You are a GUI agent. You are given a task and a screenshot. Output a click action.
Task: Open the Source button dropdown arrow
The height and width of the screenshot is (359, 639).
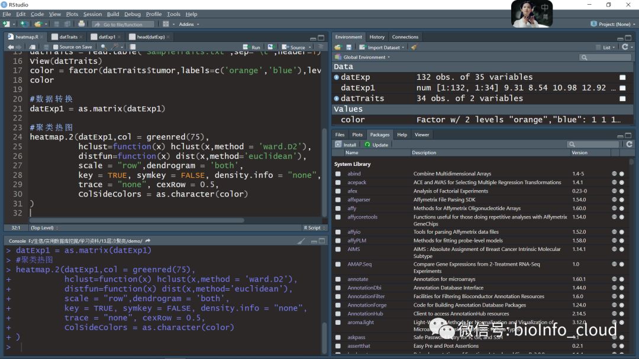click(309, 48)
